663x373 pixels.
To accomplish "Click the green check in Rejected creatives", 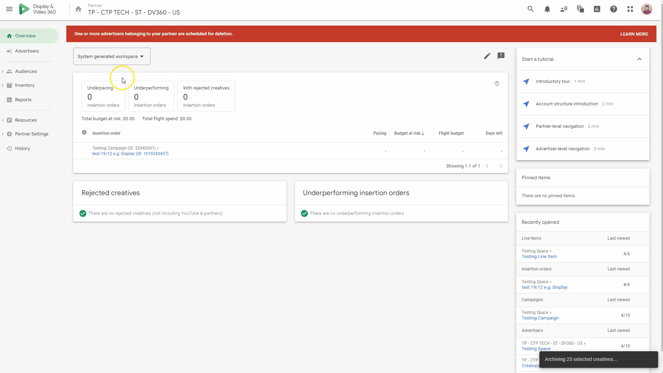I will tap(83, 213).
